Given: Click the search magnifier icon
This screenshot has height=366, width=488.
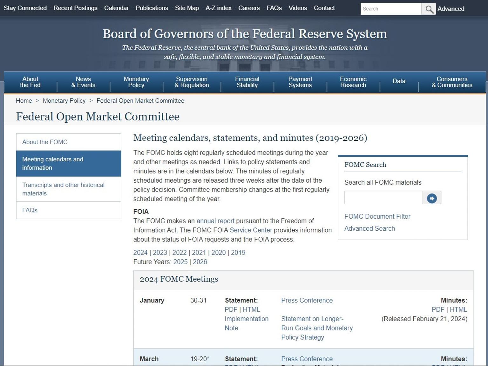Looking at the screenshot, I should [x=429, y=9].
